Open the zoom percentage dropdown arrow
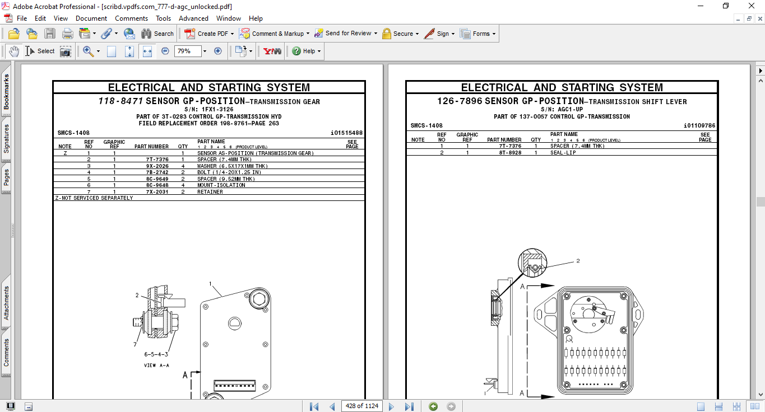The image size is (765, 412). click(x=205, y=51)
